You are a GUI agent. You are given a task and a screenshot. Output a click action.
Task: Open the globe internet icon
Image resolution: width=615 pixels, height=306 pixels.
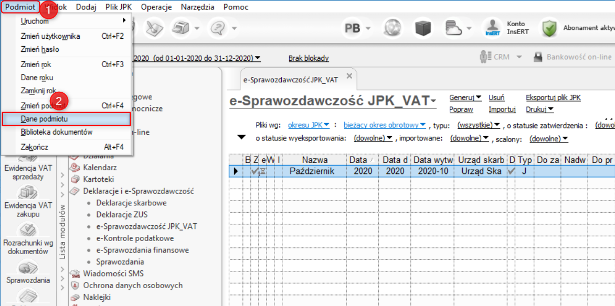(392, 28)
